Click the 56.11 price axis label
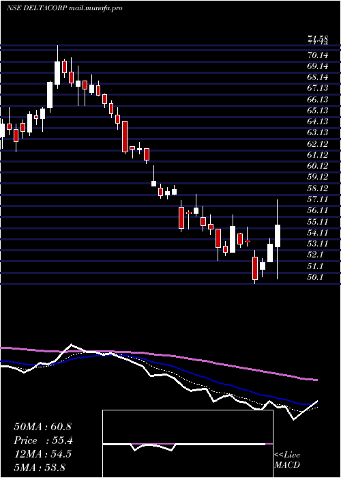Screen dimensions: 341x478 pyautogui.click(x=318, y=210)
